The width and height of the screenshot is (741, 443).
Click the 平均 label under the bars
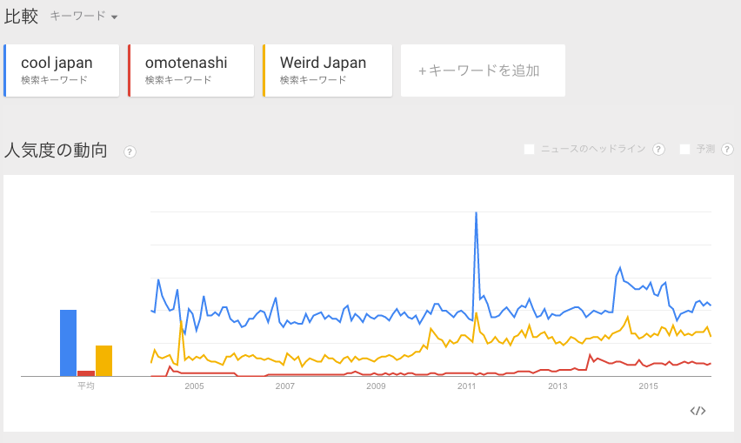coord(85,386)
